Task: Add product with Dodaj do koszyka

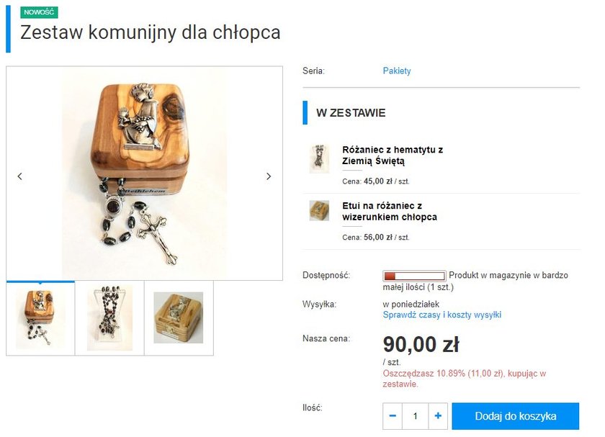Action: pos(516,416)
